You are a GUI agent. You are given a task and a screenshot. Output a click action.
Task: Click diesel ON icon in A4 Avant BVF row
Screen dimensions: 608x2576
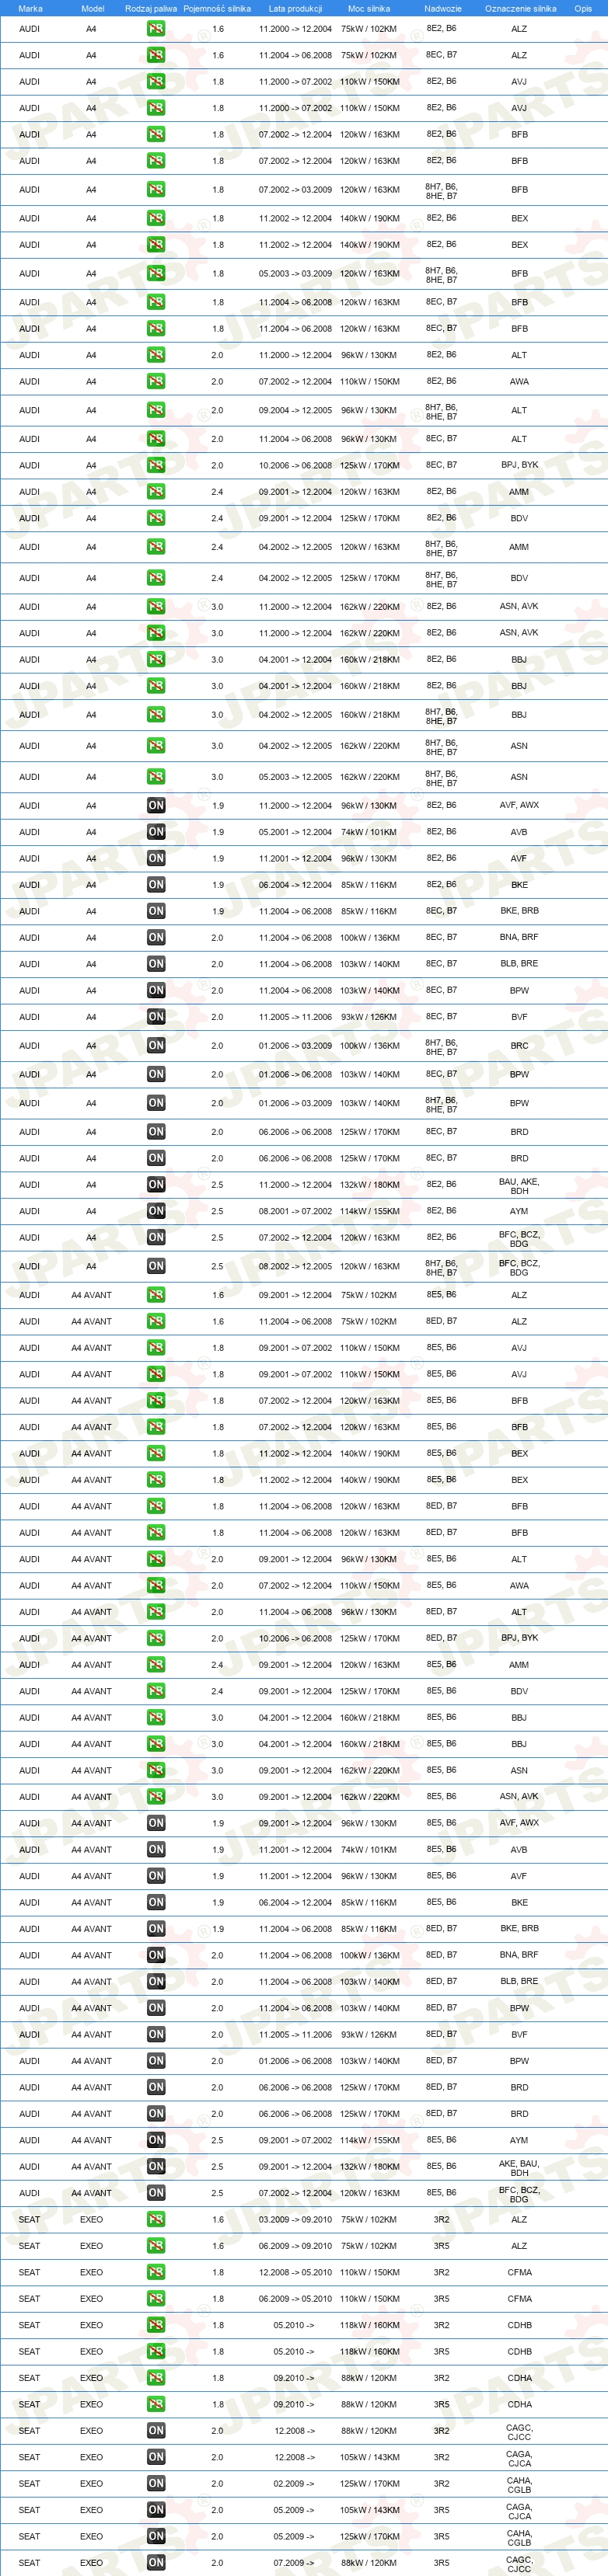156,2035
